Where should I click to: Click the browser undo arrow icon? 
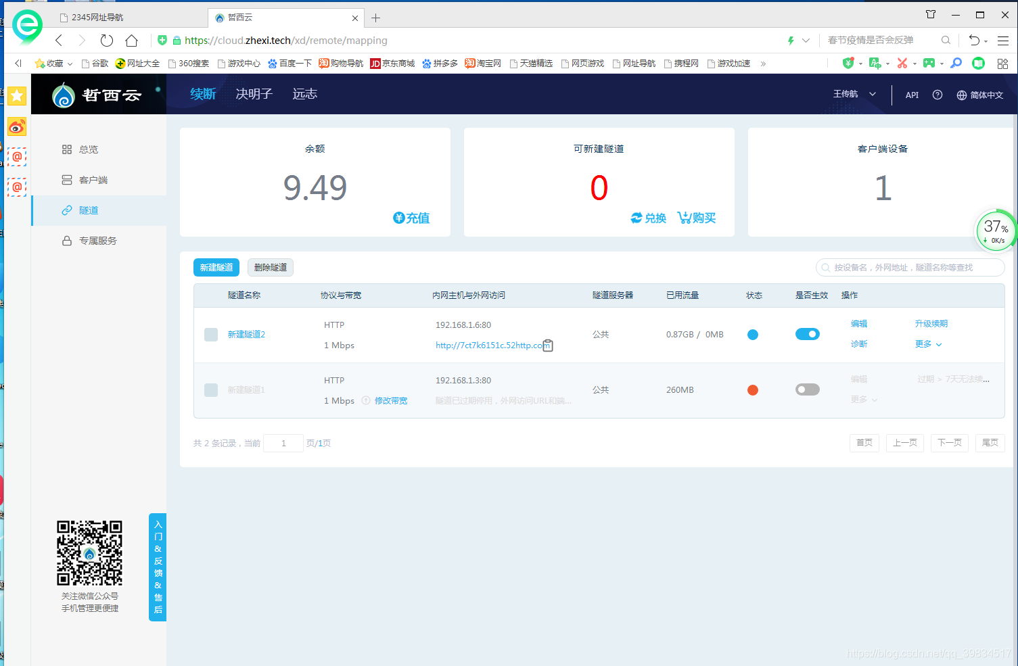click(974, 41)
